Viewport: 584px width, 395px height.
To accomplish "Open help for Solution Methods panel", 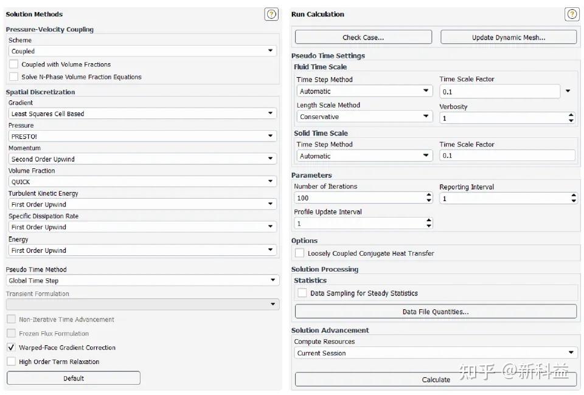I will pos(271,15).
